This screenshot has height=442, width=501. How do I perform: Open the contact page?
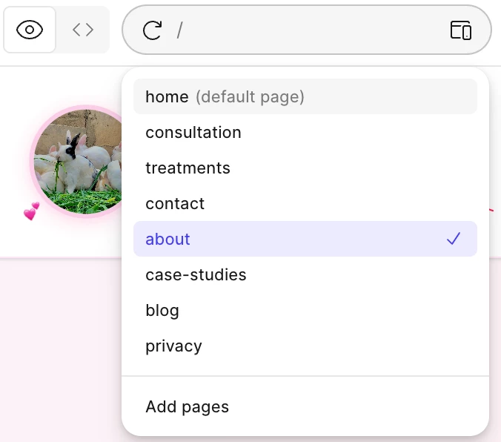pyautogui.click(x=175, y=203)
